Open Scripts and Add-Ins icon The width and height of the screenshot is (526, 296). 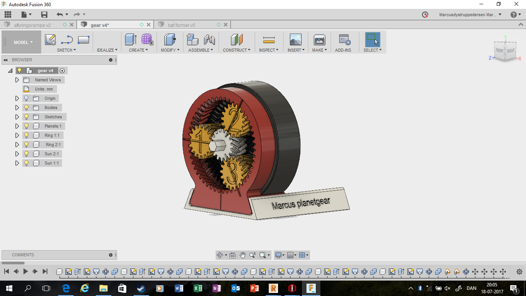tap(344, 39)
